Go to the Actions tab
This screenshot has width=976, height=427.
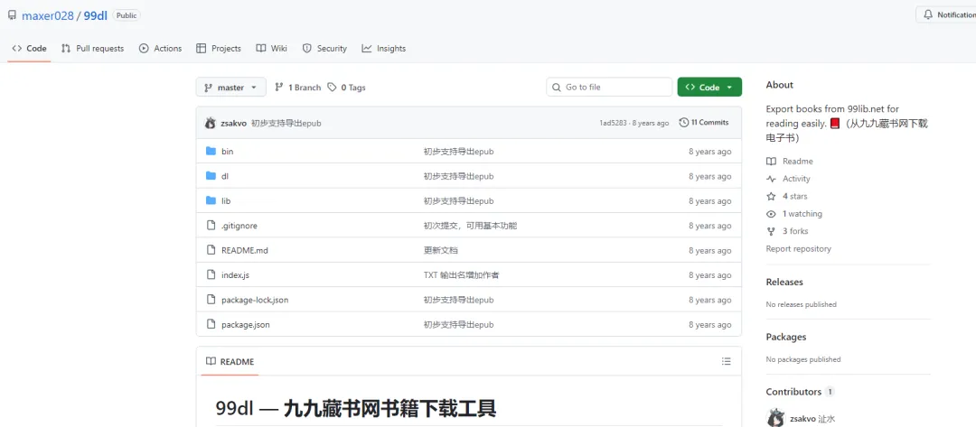pyautogui.click(x=161, y=49)
